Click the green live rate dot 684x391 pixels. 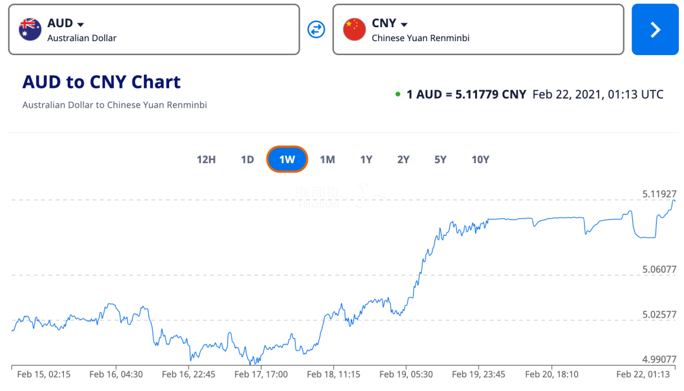click(x=398, y=95)
